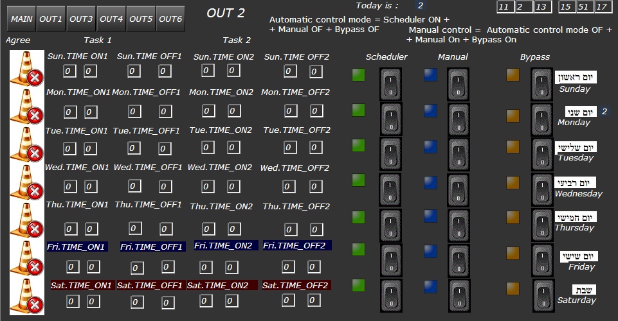618x321 pixels.
Task: Click the Sun.TIME ON1 hours field
Action: click(x=69, y=71)
